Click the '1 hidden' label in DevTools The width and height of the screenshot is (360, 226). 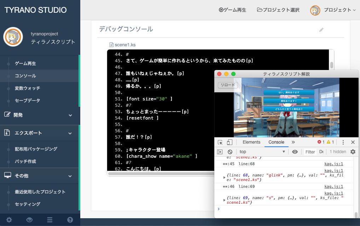tap(338, 152)
